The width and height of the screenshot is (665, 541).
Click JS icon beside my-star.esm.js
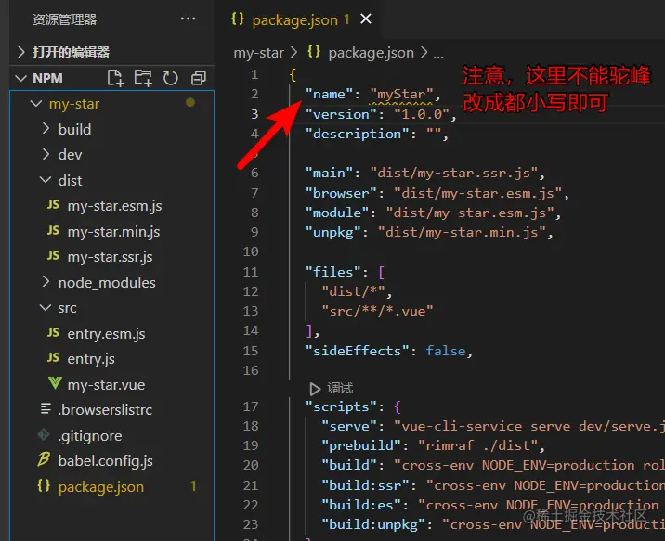coord(53,205)
